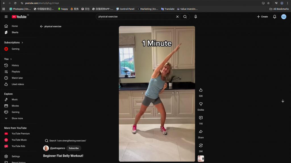The image size is (291, 163).
Task: Subscribe to the petragenco channel
Action: coord(74,148)
